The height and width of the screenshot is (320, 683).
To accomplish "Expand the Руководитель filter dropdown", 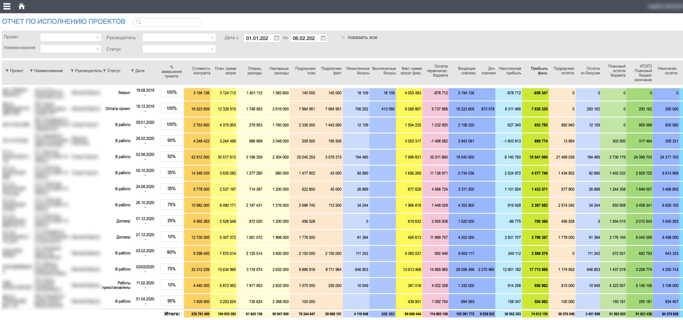I will click(x=179, y=37).
